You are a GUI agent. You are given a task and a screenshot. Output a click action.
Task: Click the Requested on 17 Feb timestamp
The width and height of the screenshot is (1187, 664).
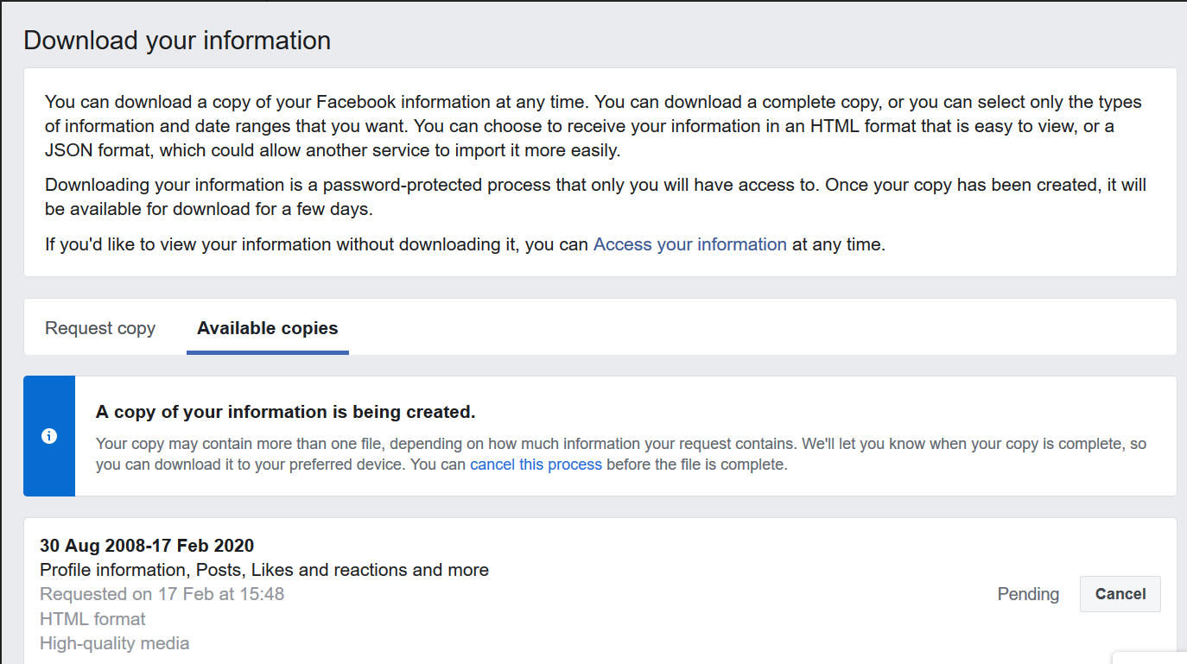coord(162,594)
